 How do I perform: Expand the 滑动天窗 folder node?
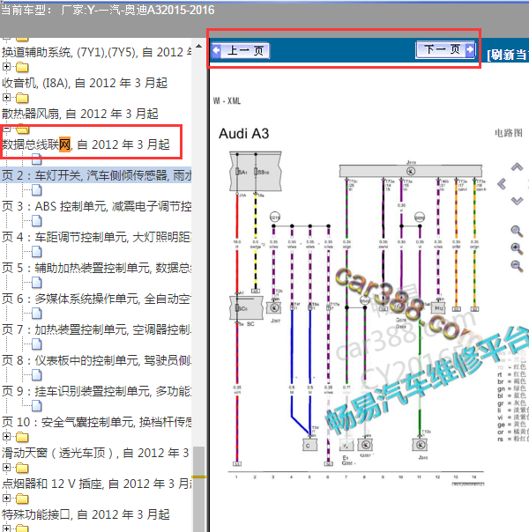tap(6, 436)
